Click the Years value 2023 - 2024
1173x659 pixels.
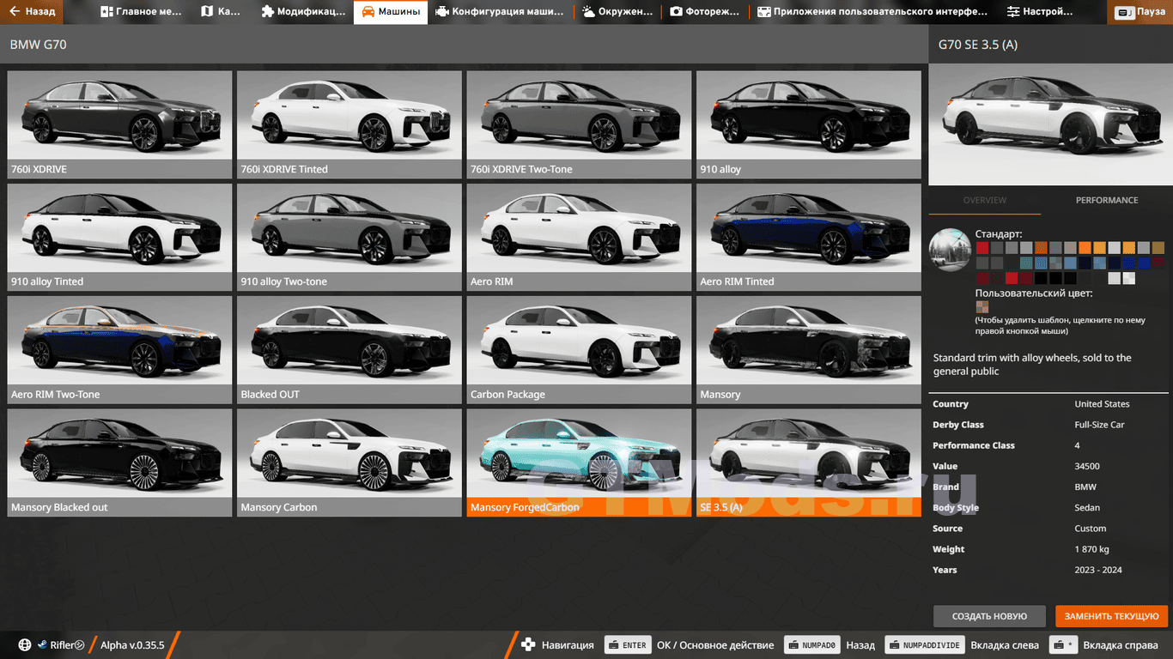click(1098, 570)
